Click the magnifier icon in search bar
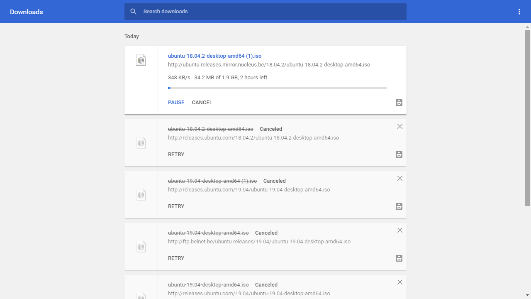531x299 pixels. coord(133,12)
